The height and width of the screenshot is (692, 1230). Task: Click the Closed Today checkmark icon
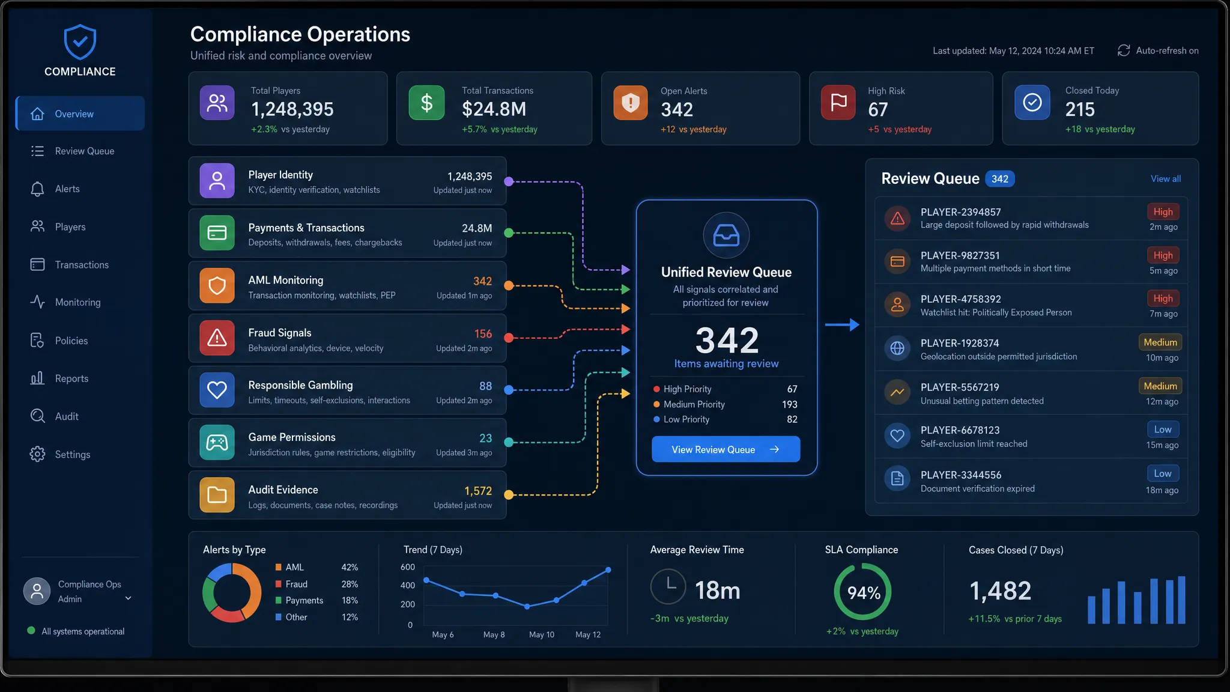[x=1032, y=103]
